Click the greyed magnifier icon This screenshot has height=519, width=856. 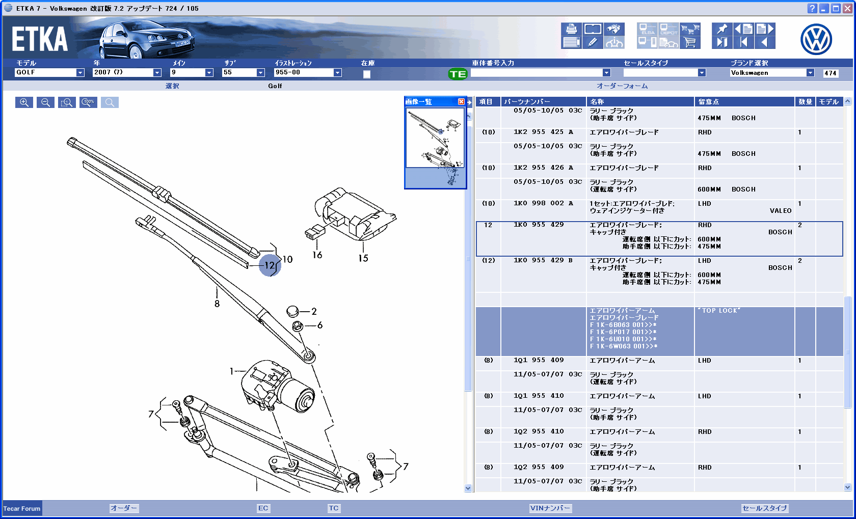coord(110,102)
